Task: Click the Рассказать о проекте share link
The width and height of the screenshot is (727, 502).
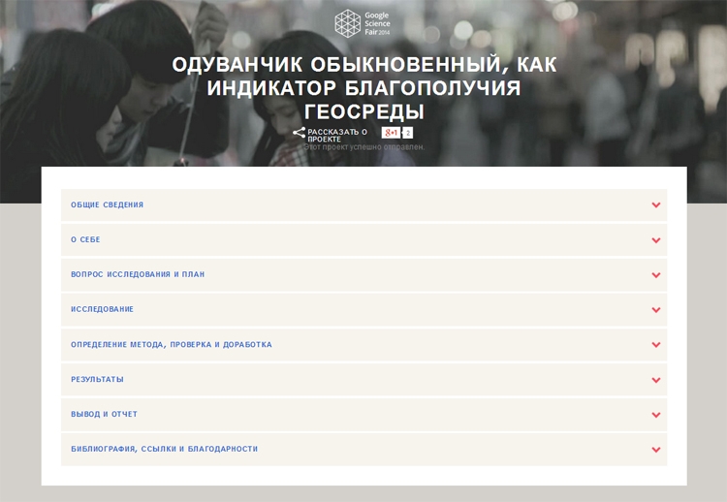Action: tap(336, 135)
